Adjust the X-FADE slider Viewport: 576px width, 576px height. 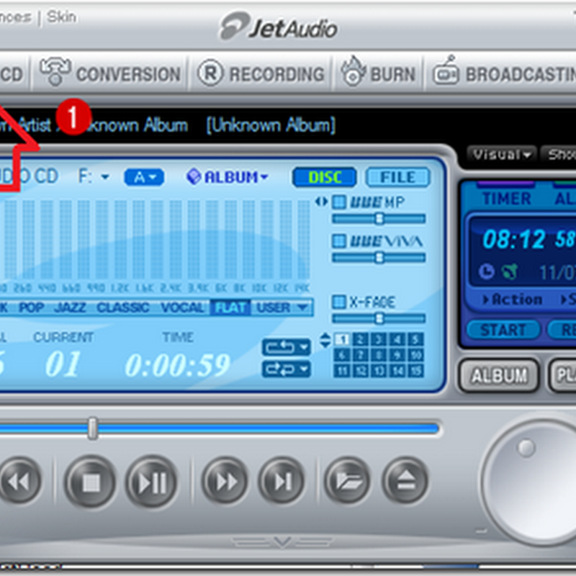click(379, 318)
